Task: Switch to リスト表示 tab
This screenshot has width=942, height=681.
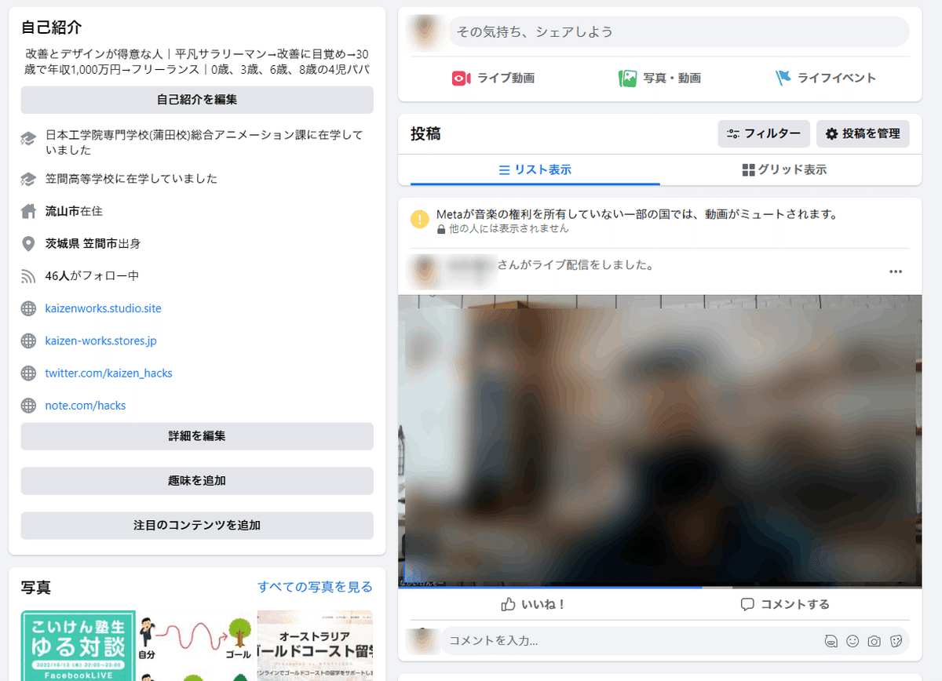Action: click(535, 169)
